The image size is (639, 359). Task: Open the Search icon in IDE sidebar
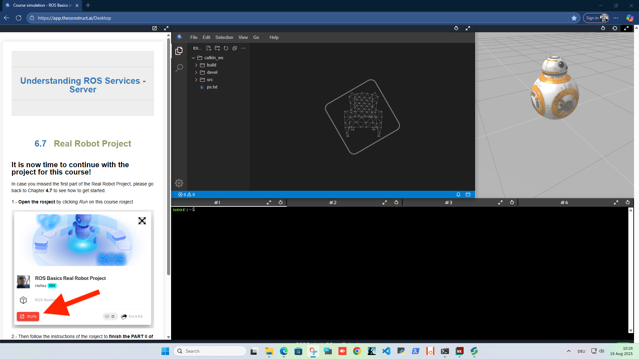[179, 68]
